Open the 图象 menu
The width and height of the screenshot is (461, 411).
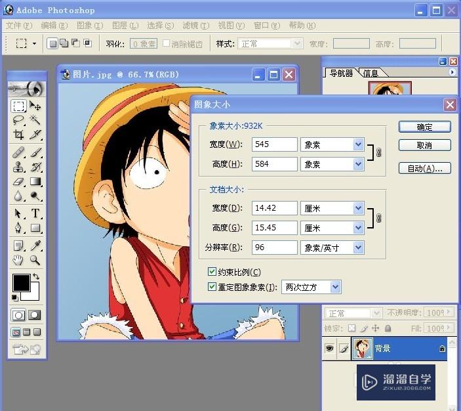(90, 26)
